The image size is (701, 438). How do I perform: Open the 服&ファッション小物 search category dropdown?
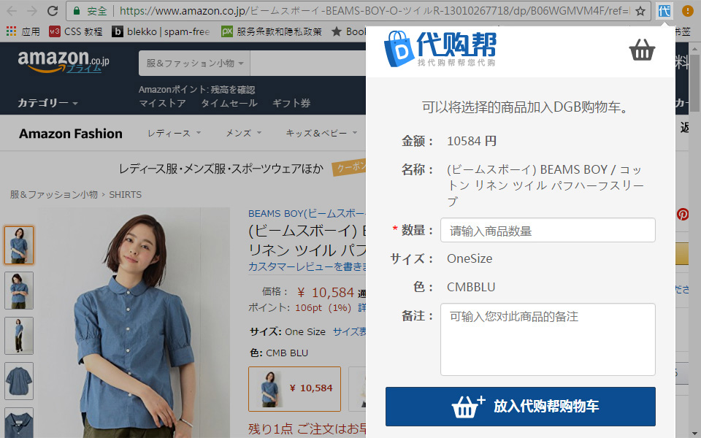point(194,63)
